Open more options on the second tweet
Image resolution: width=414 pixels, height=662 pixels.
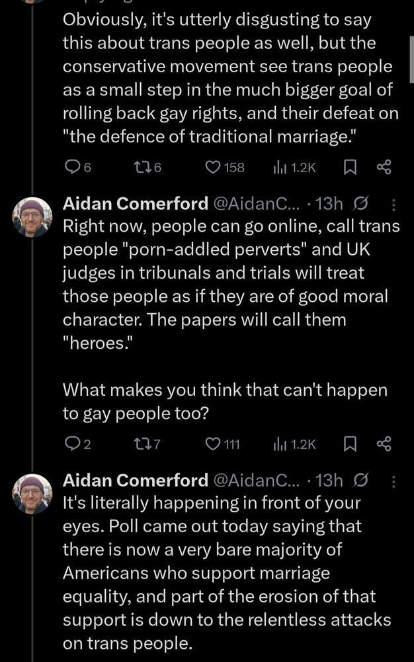393,205
